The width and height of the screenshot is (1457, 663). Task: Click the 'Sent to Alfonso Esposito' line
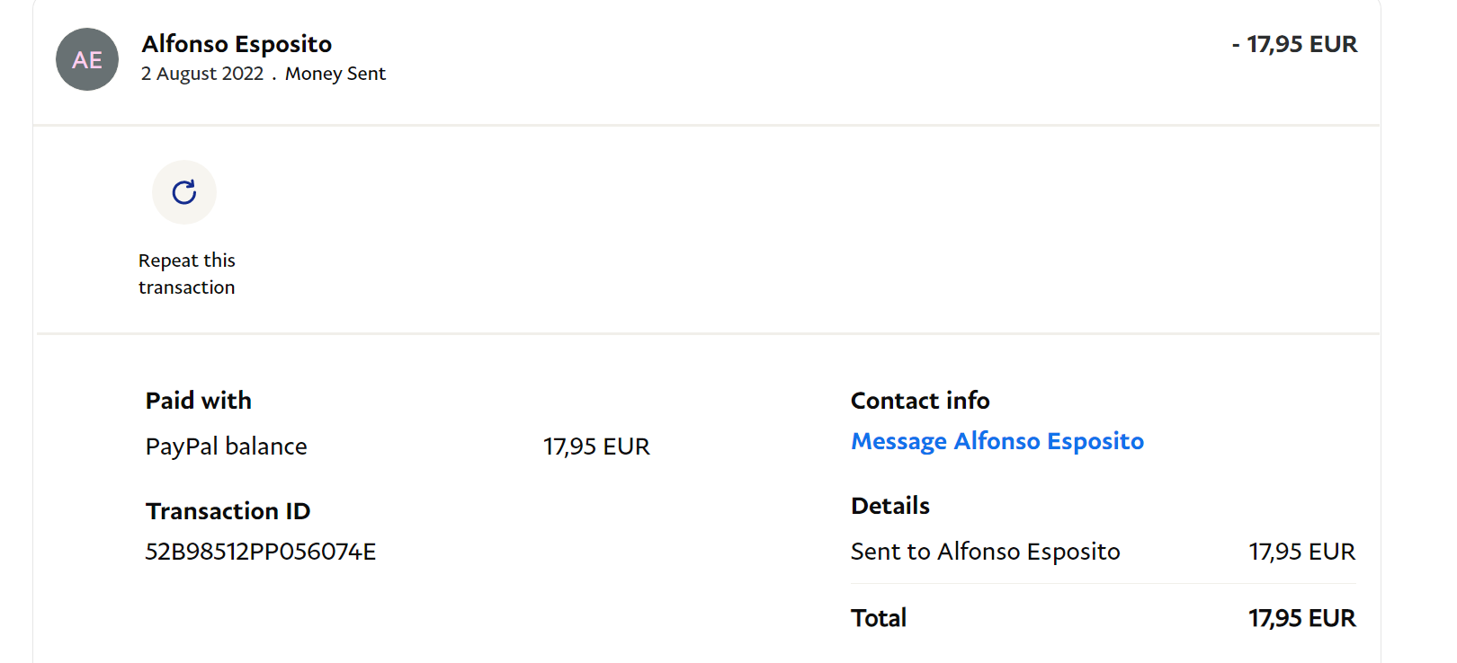click(x=986, y=552)
